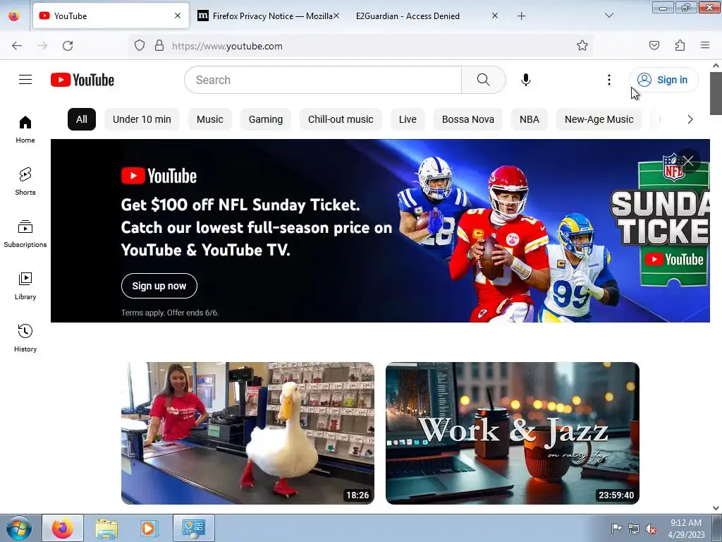
Task: Filter by Under 10 min chip
Action: 142,119
